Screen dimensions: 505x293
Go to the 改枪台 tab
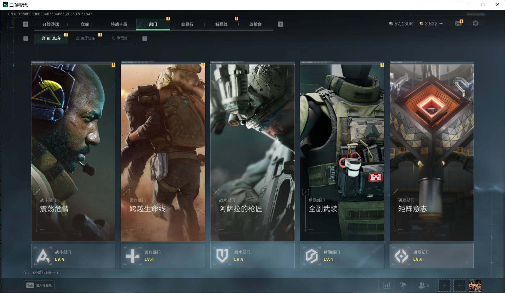tap(255, 24)
